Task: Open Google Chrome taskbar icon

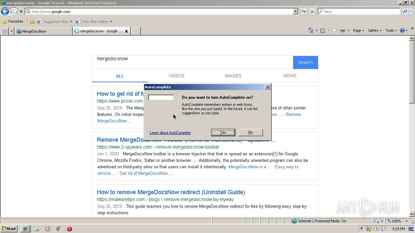Action: pos(59,229)
